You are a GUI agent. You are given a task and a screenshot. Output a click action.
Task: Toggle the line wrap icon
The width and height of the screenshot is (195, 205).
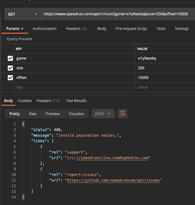(x=123, y=114)
